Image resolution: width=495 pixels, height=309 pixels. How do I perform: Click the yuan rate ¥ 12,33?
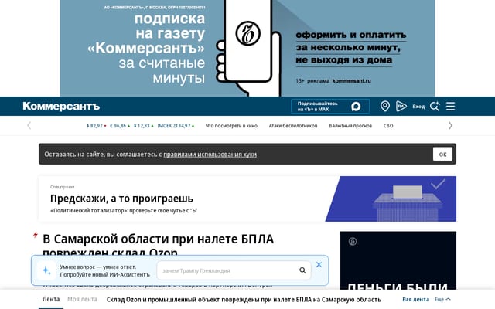143,126
